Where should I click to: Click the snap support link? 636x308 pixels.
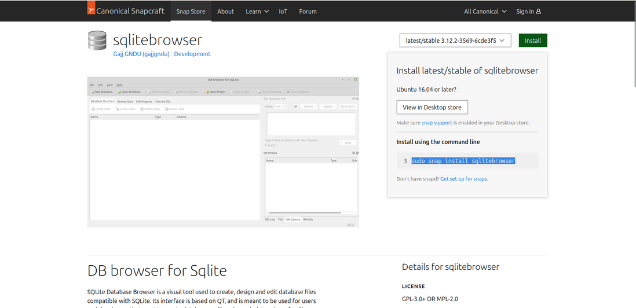pyautogui.click(x=437, y=123)
